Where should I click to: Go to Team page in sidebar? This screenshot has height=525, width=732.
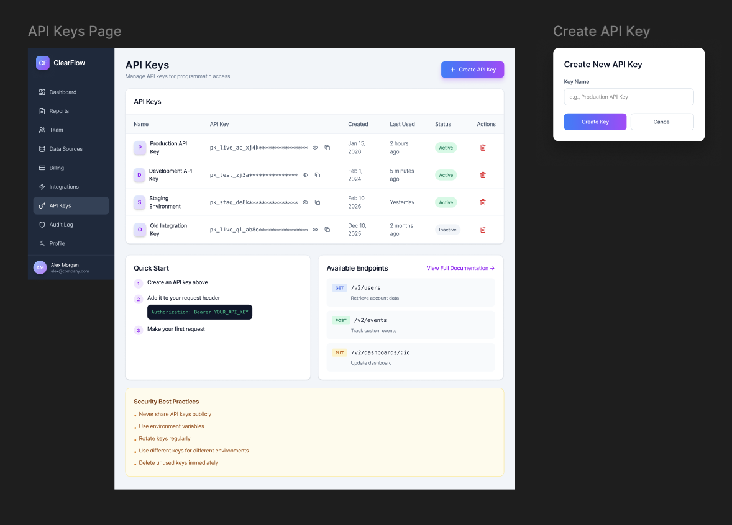click(x=71, y=130)
